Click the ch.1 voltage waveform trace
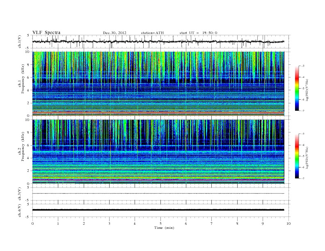The image size is (325, 251). (158, 41)
